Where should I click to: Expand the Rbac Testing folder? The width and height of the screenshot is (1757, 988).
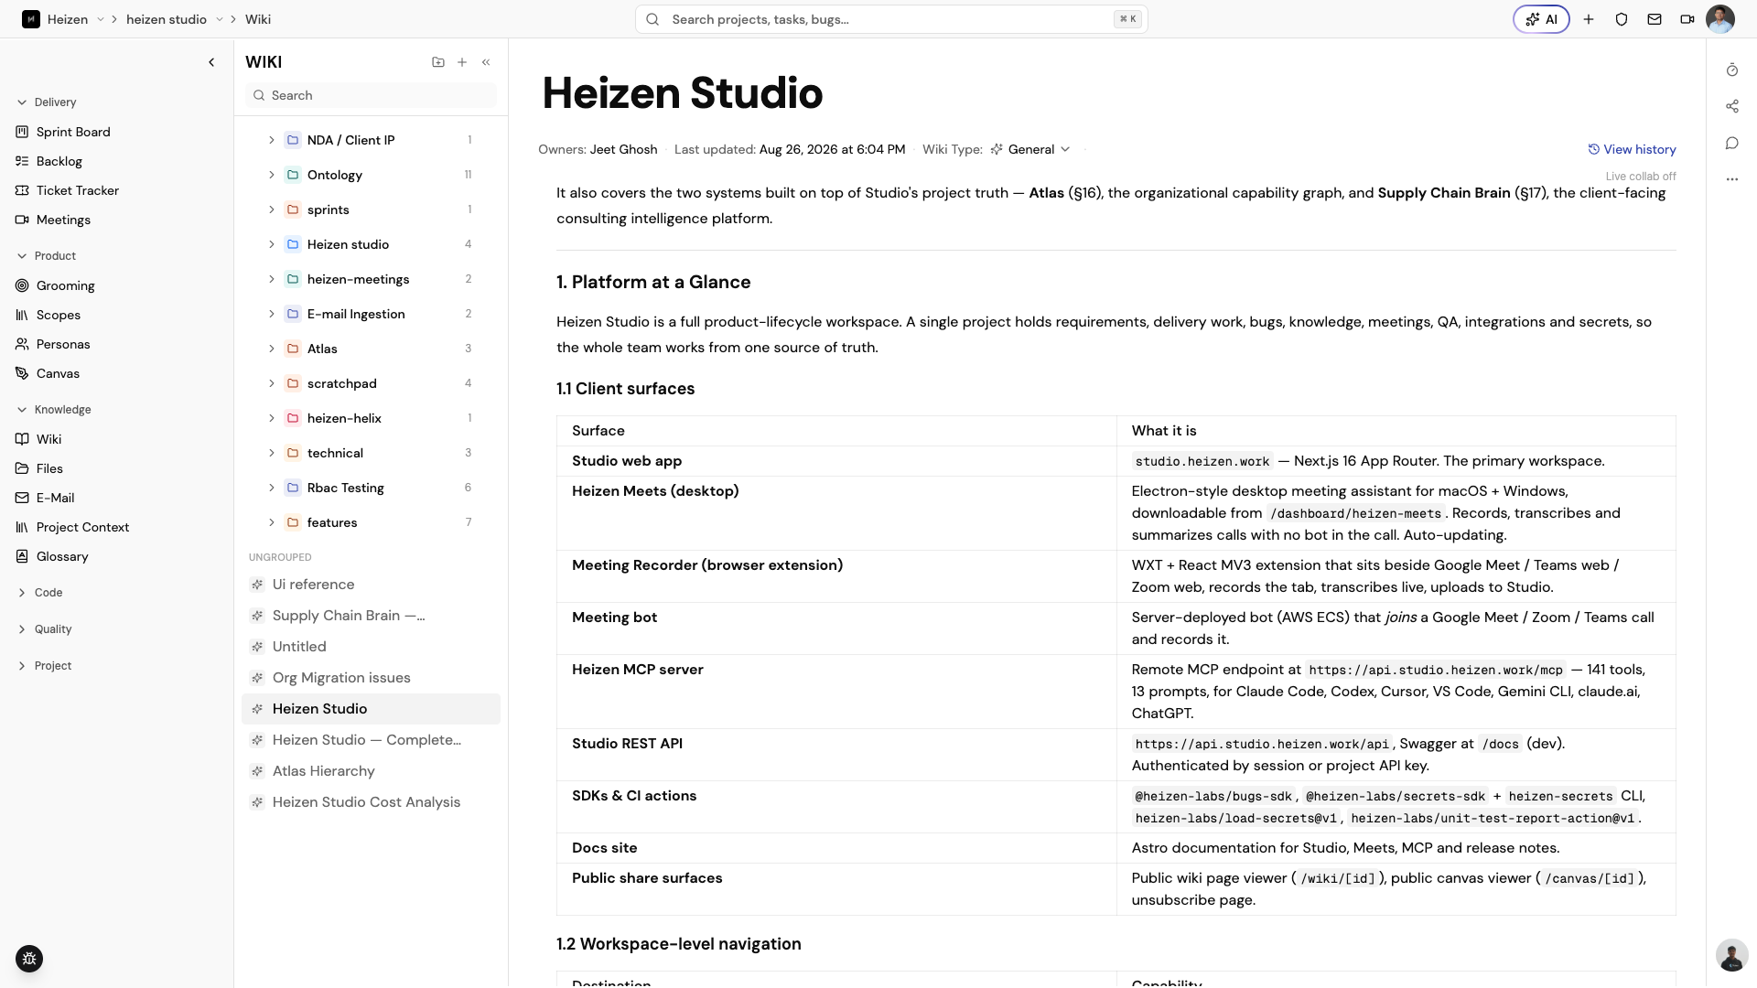tap(271, 488)
